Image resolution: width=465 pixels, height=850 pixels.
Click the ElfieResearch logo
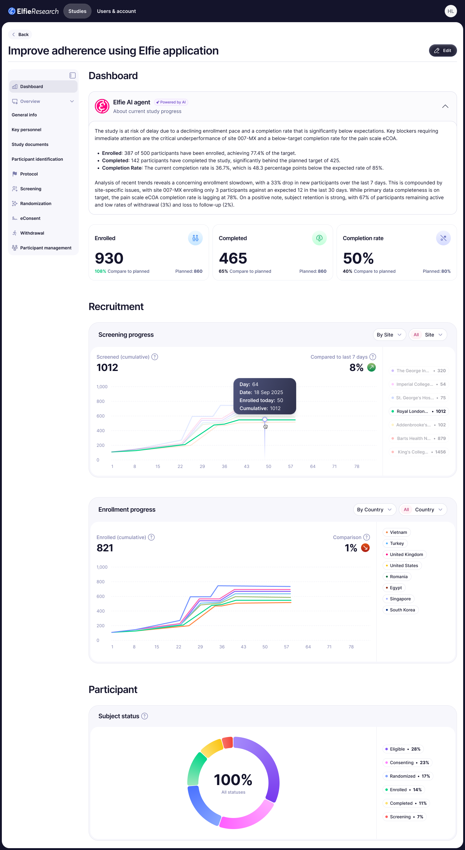coord(33,11)
